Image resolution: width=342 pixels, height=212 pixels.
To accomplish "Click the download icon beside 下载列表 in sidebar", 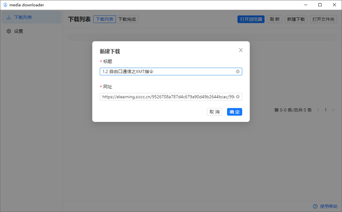I will coord(9,17).
